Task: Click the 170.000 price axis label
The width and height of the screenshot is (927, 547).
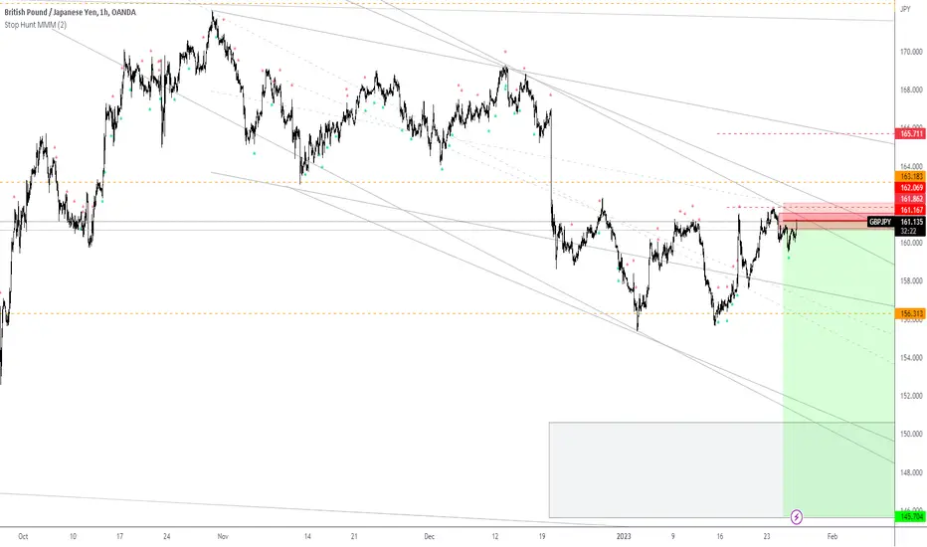Action: (912, 52)
